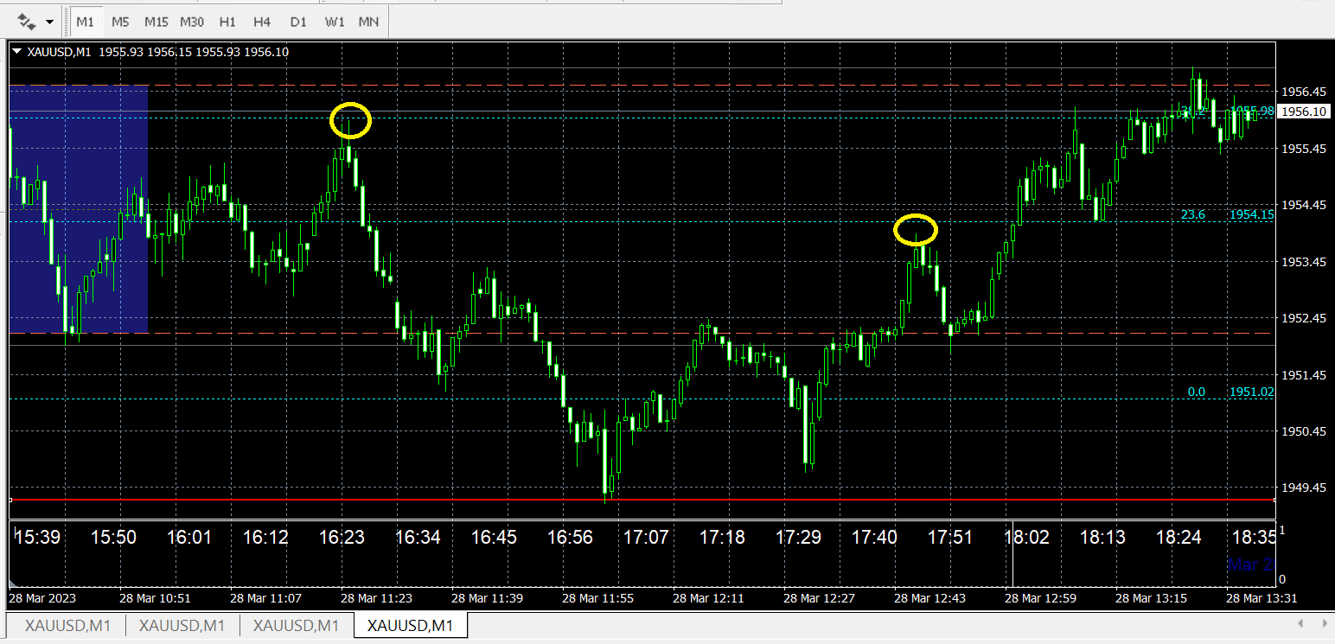Click the arrows icon left of M1
The image size is (1335, 644).
click(x=27, y=21)
